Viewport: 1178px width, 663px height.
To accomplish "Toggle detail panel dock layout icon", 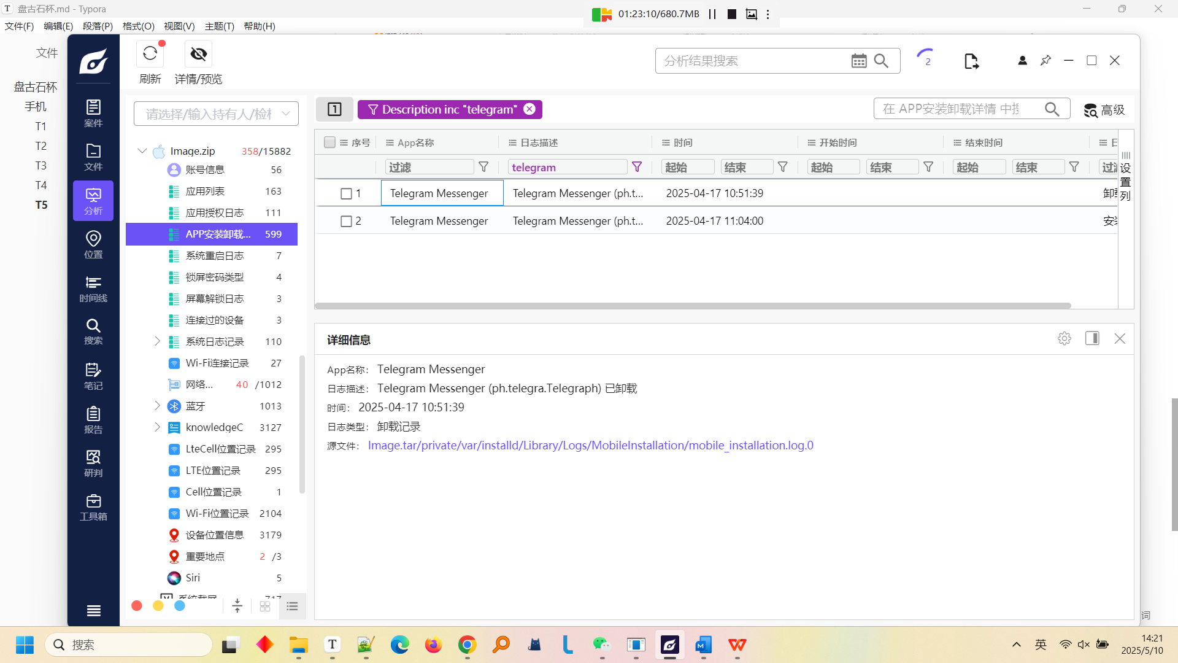I will pyautogui.click(x=1092, y=338).
